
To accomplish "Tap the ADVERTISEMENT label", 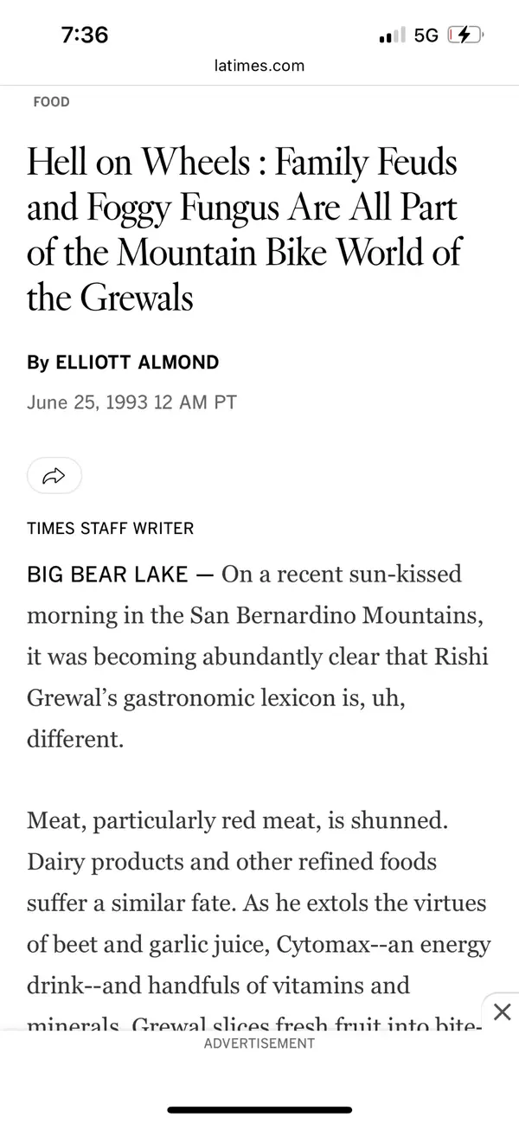I will pos(259,1044).
